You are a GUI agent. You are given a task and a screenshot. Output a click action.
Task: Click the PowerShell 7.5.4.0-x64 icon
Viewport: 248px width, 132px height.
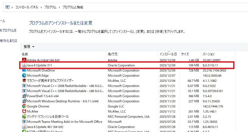(24, 96)
